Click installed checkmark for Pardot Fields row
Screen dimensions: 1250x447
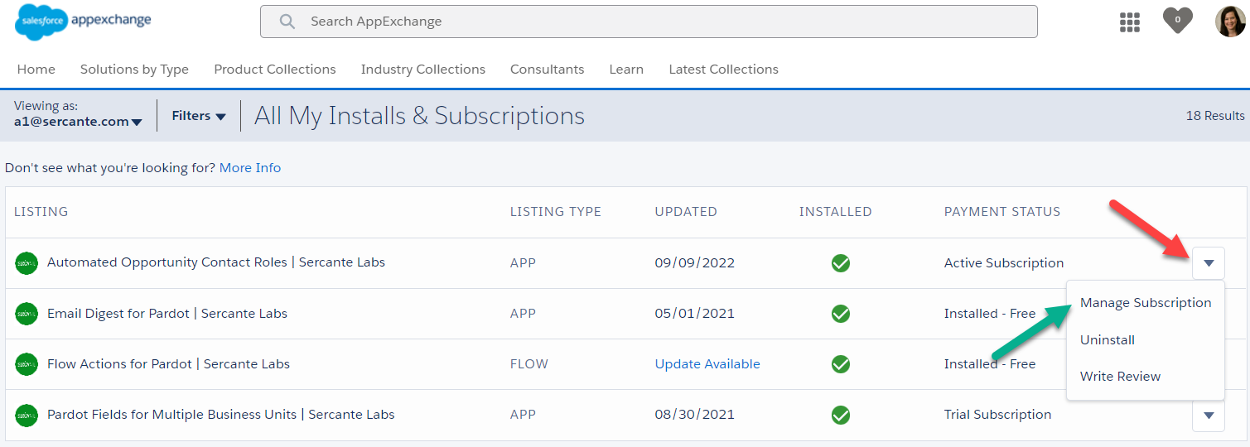click(841, 415)
